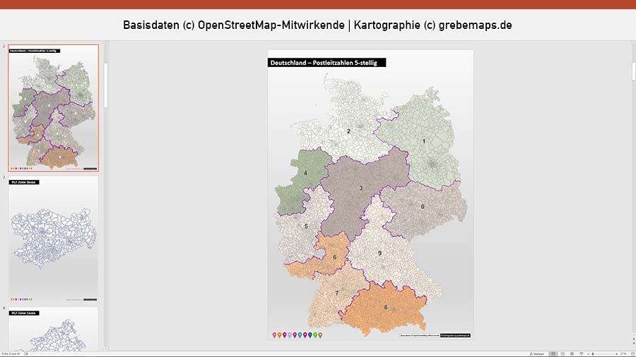The width and height of the screenshot is (636, 357).
Task: Select the slide title 'Deutschland – Postleitzahlen 5-stellig'
Action: pyautogui.click(x=327, y=62)
